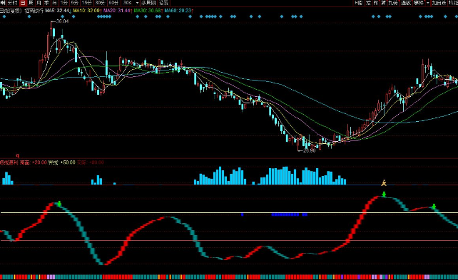Open the 设置 settings button
458x280 pixels.
click(x=164, y=3)
